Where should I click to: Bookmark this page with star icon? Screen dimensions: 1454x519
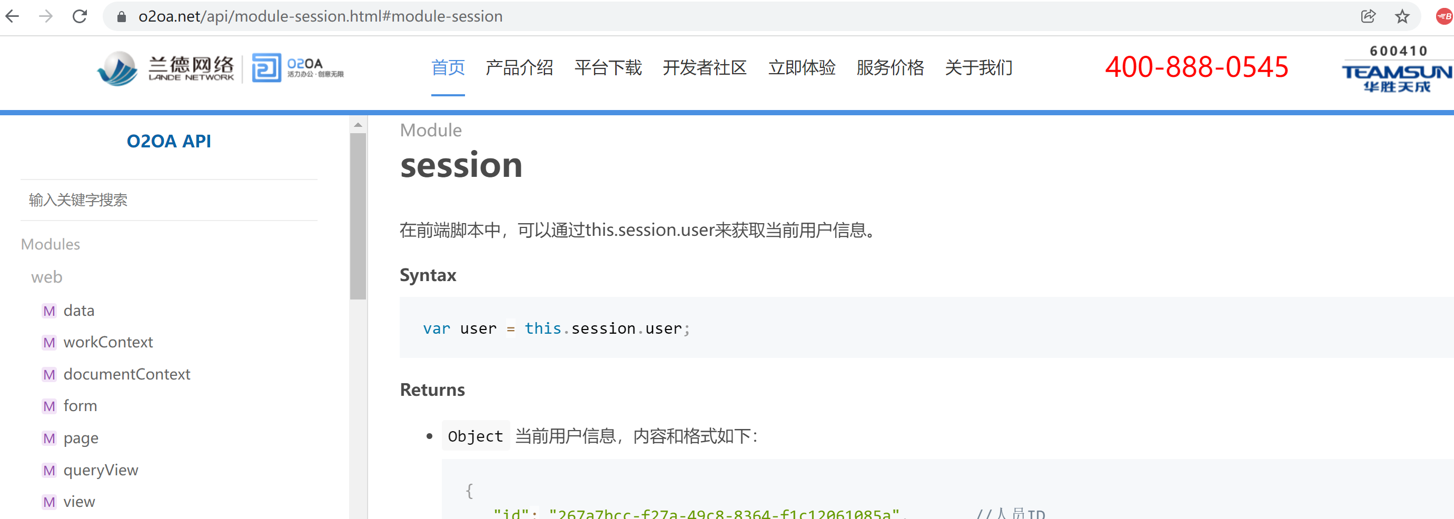point(1402,16)
